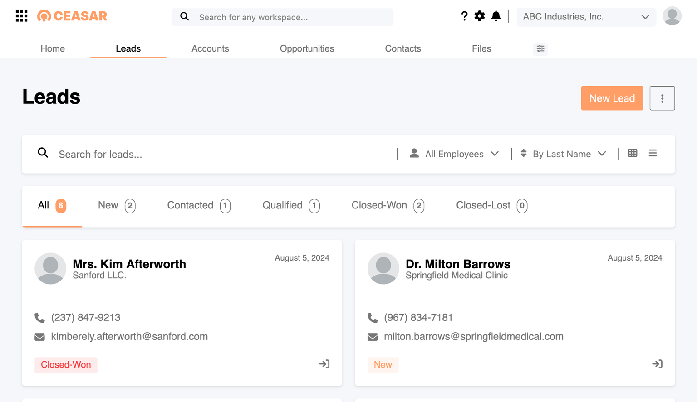Switch leads to list view

coord(653,153)
